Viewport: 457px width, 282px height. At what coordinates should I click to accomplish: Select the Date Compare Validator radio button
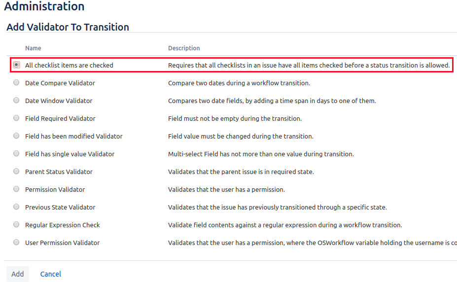pyautogui.click(x=16, y=83)
